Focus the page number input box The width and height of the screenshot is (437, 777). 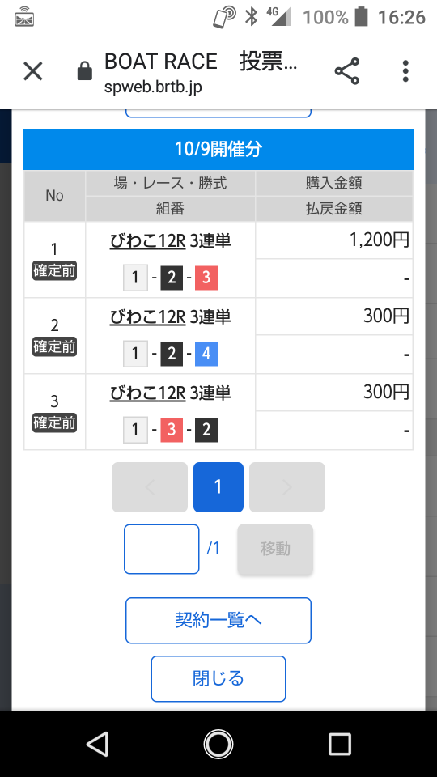point(162,549)
